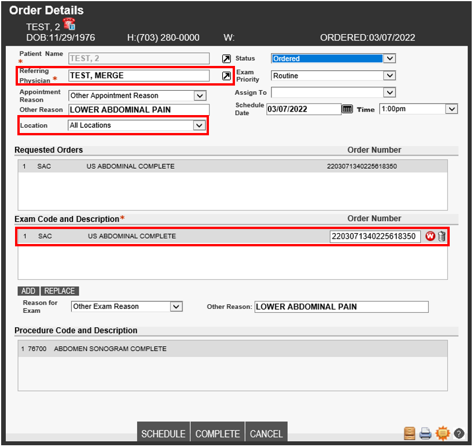Click the appointment Other Reason field under Appointment Reason
474x447 pixels.
(x=139, y=110)
